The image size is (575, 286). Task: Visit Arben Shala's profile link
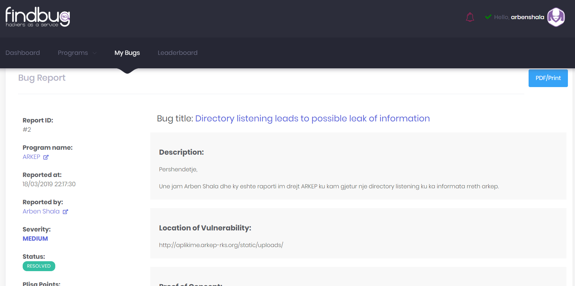[41, 211]
